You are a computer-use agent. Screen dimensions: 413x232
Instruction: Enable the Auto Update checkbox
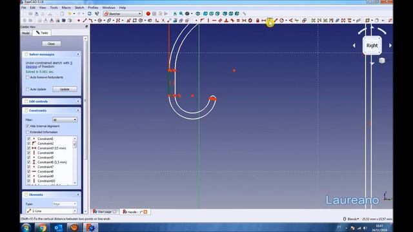pos(28,89)
